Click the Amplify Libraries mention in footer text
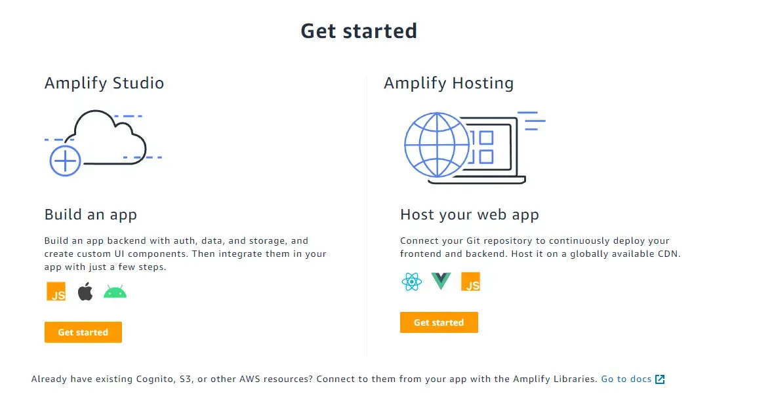Screen dimensions: 772x403 pos(552,379)
